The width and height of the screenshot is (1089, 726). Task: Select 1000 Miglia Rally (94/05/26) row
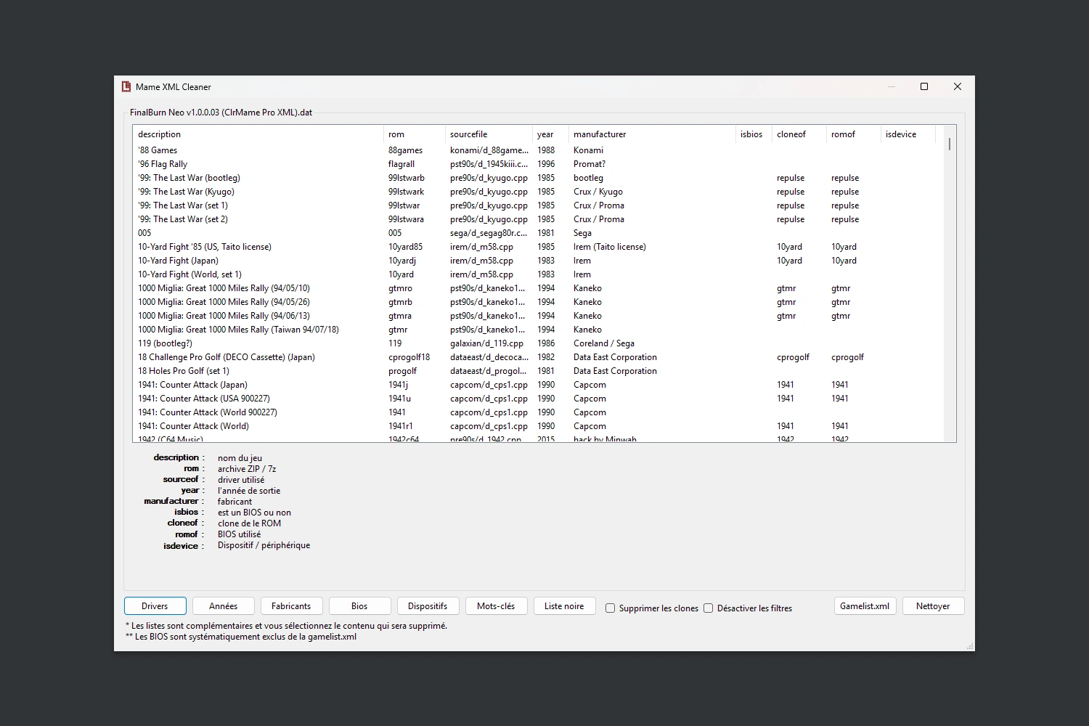point(539,302)
